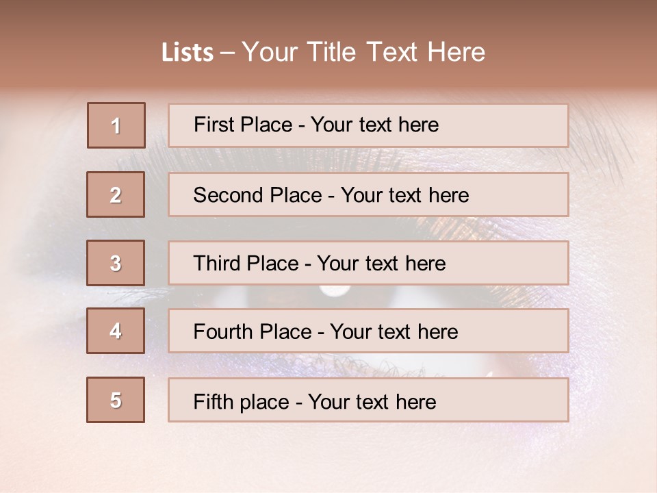Click the word Third in list
The height and width of the screenshot is (493, 657).
point(216,263)
